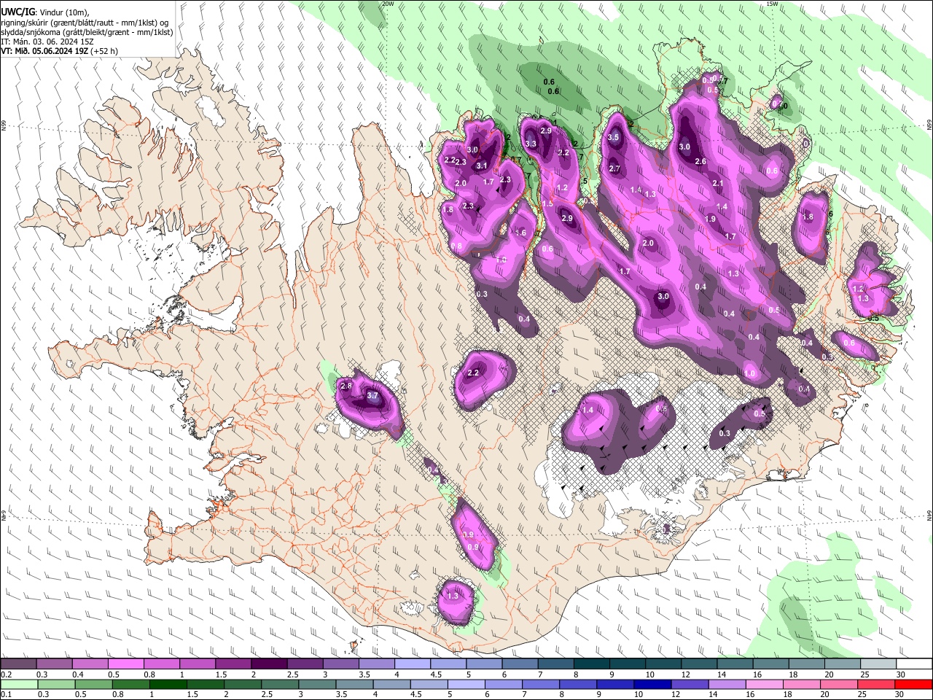Click the 1.9 value in the northeast snow area
Image resolution: width=933 pixels, height=700 pixels.
(x=711, y=219)
